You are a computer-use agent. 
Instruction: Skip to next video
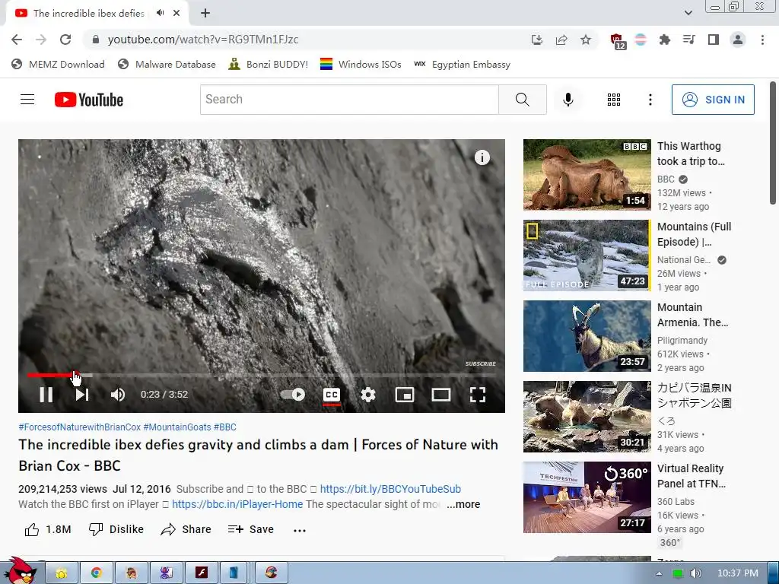pos(82,395)
